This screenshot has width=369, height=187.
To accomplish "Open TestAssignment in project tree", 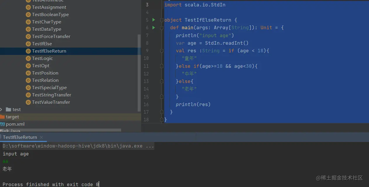I will click(x=49, y=7).
